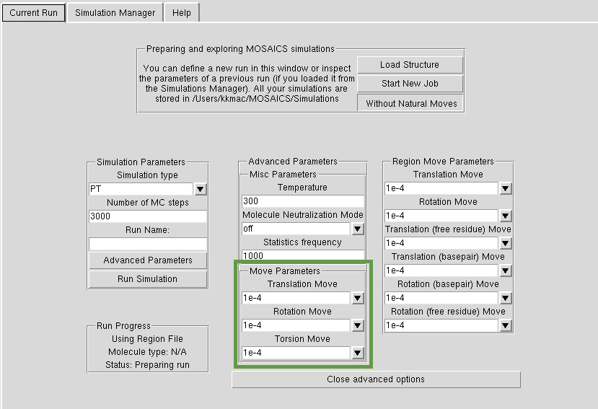
Task: Click the 'Using Region File' text
Action: click(x=148, y=339)
